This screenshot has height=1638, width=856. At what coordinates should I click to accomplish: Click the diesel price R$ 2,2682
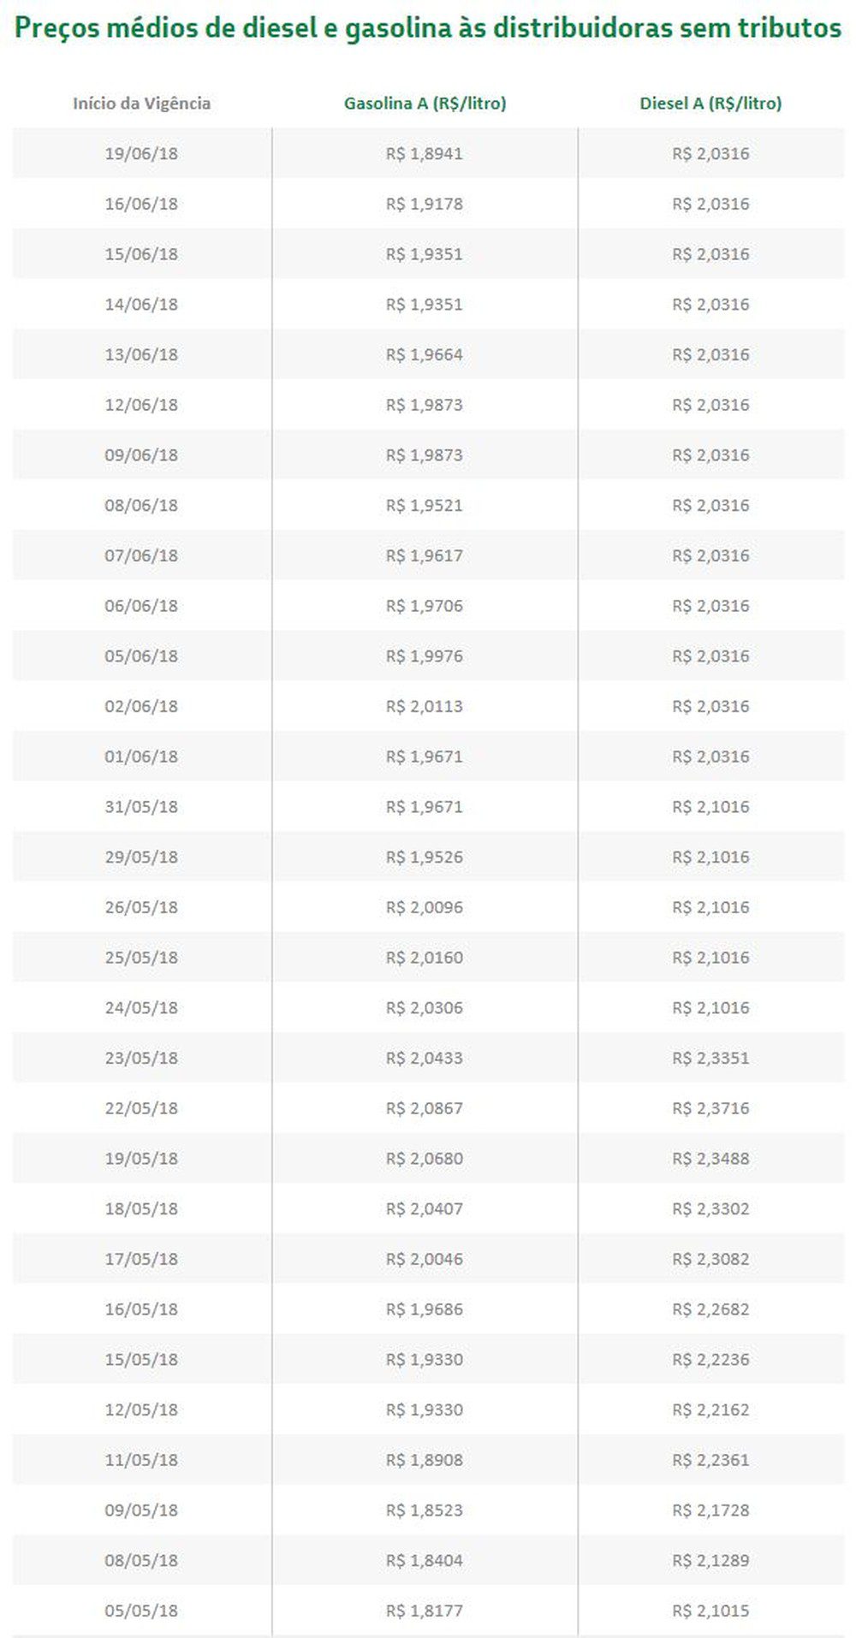710,1309
